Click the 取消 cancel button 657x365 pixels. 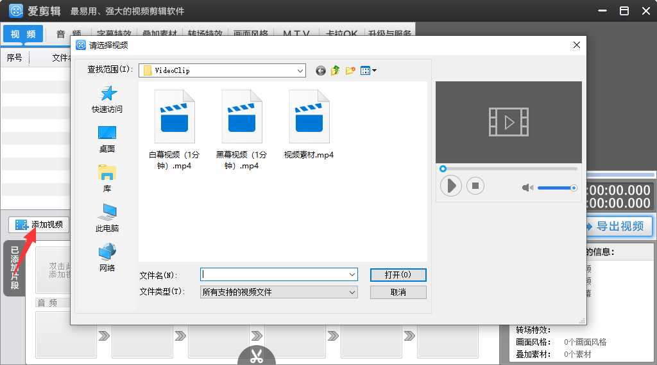[x=398, y=292]
